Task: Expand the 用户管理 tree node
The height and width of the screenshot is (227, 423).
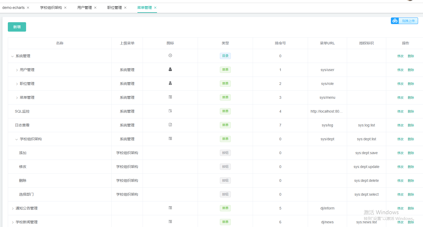Action: 17,70
